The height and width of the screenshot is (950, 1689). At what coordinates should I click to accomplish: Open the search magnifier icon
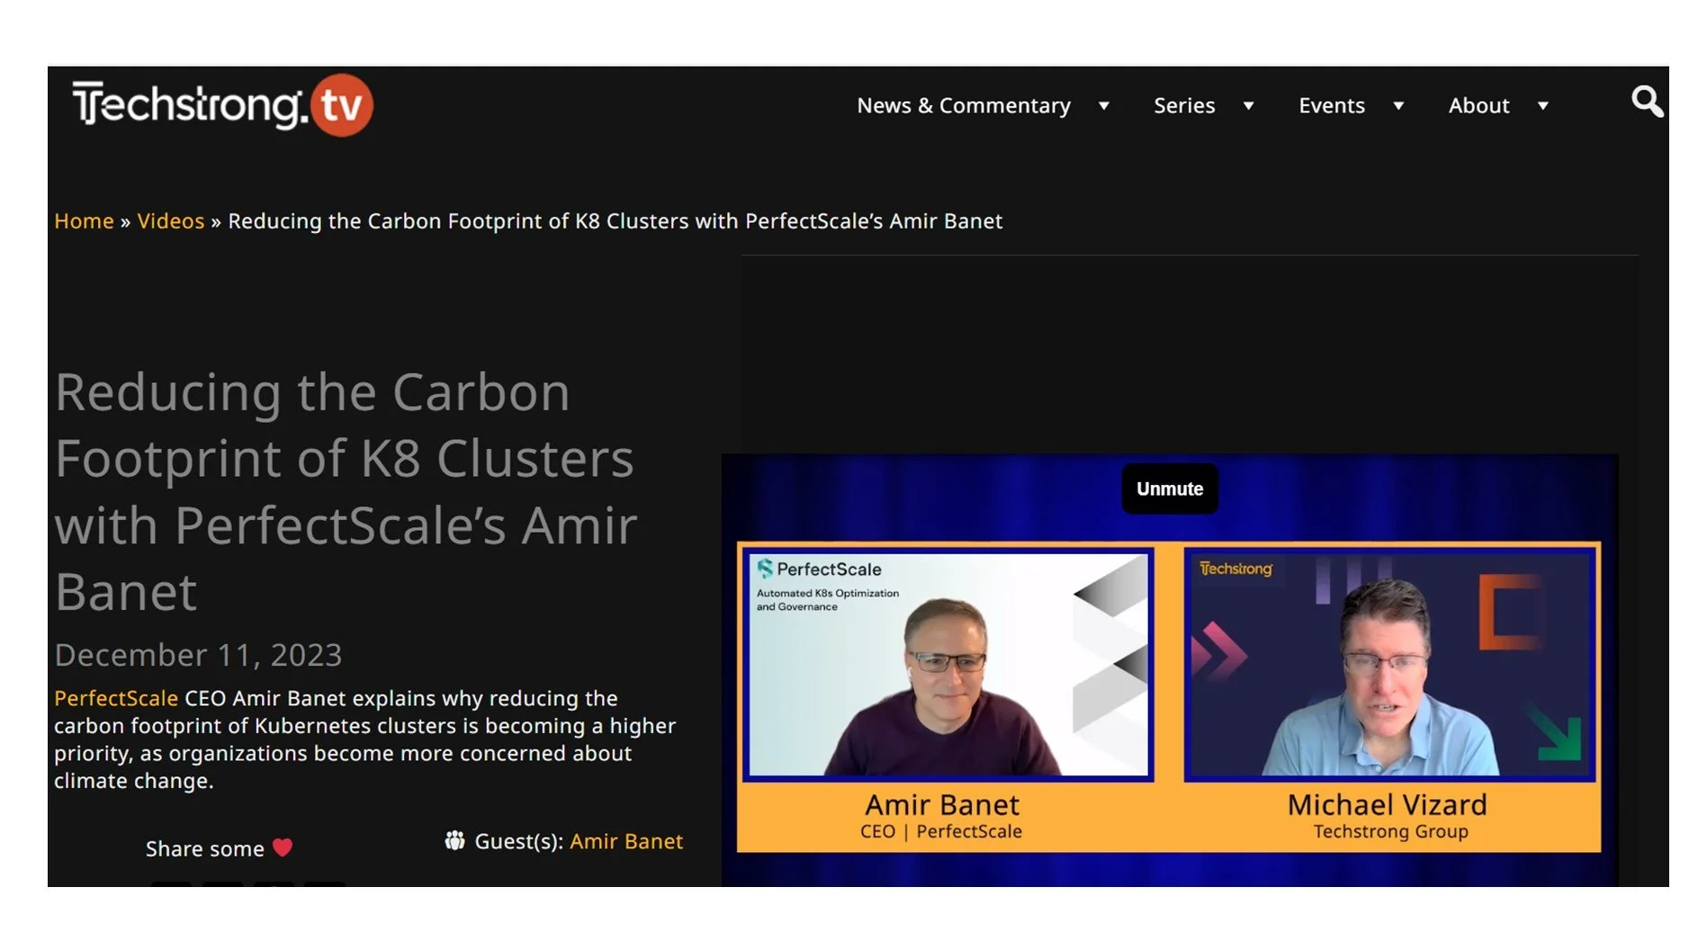[x=1647, y=102]
